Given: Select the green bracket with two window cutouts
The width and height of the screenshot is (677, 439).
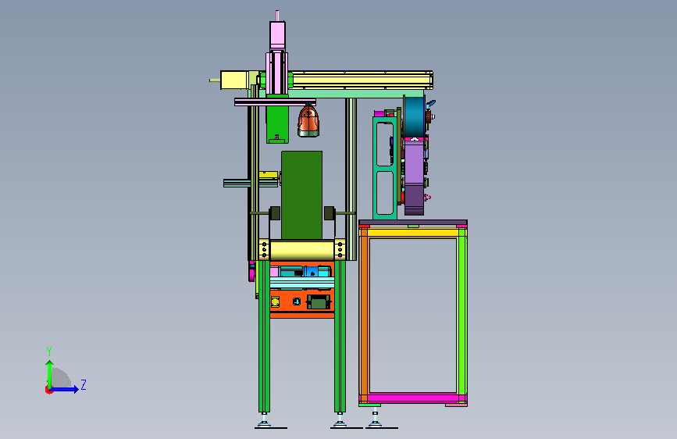Looking at the screenshot, I should [385, 168].
